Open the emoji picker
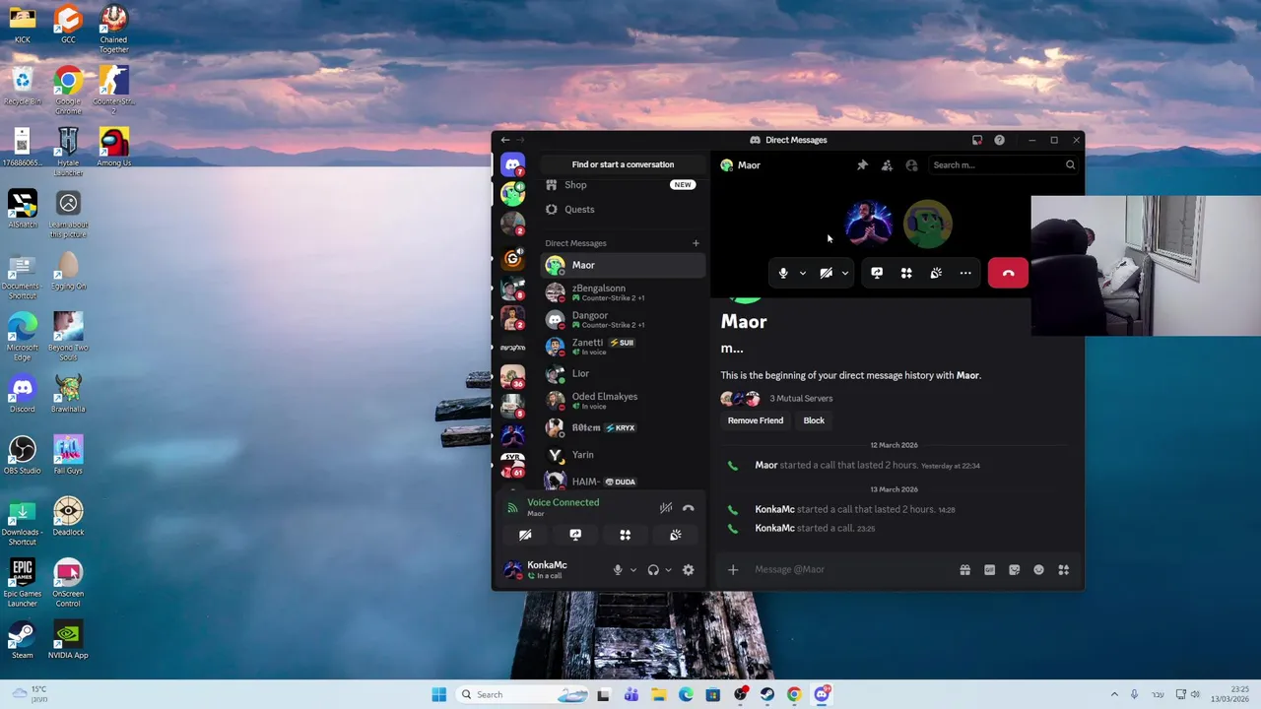 tap(1038, 569)
